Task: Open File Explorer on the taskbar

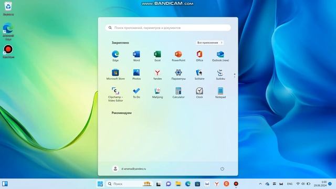Action: tap(178, 184)
